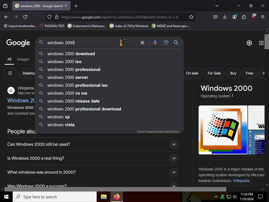The image size is (269, 202).
Task: Open the Firefox account icon
Action: click(234, 17)
